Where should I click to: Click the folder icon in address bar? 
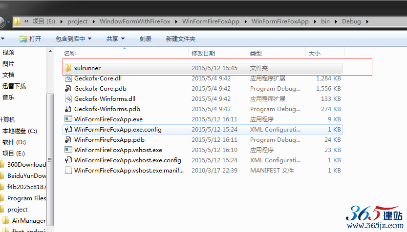[17, 21]
